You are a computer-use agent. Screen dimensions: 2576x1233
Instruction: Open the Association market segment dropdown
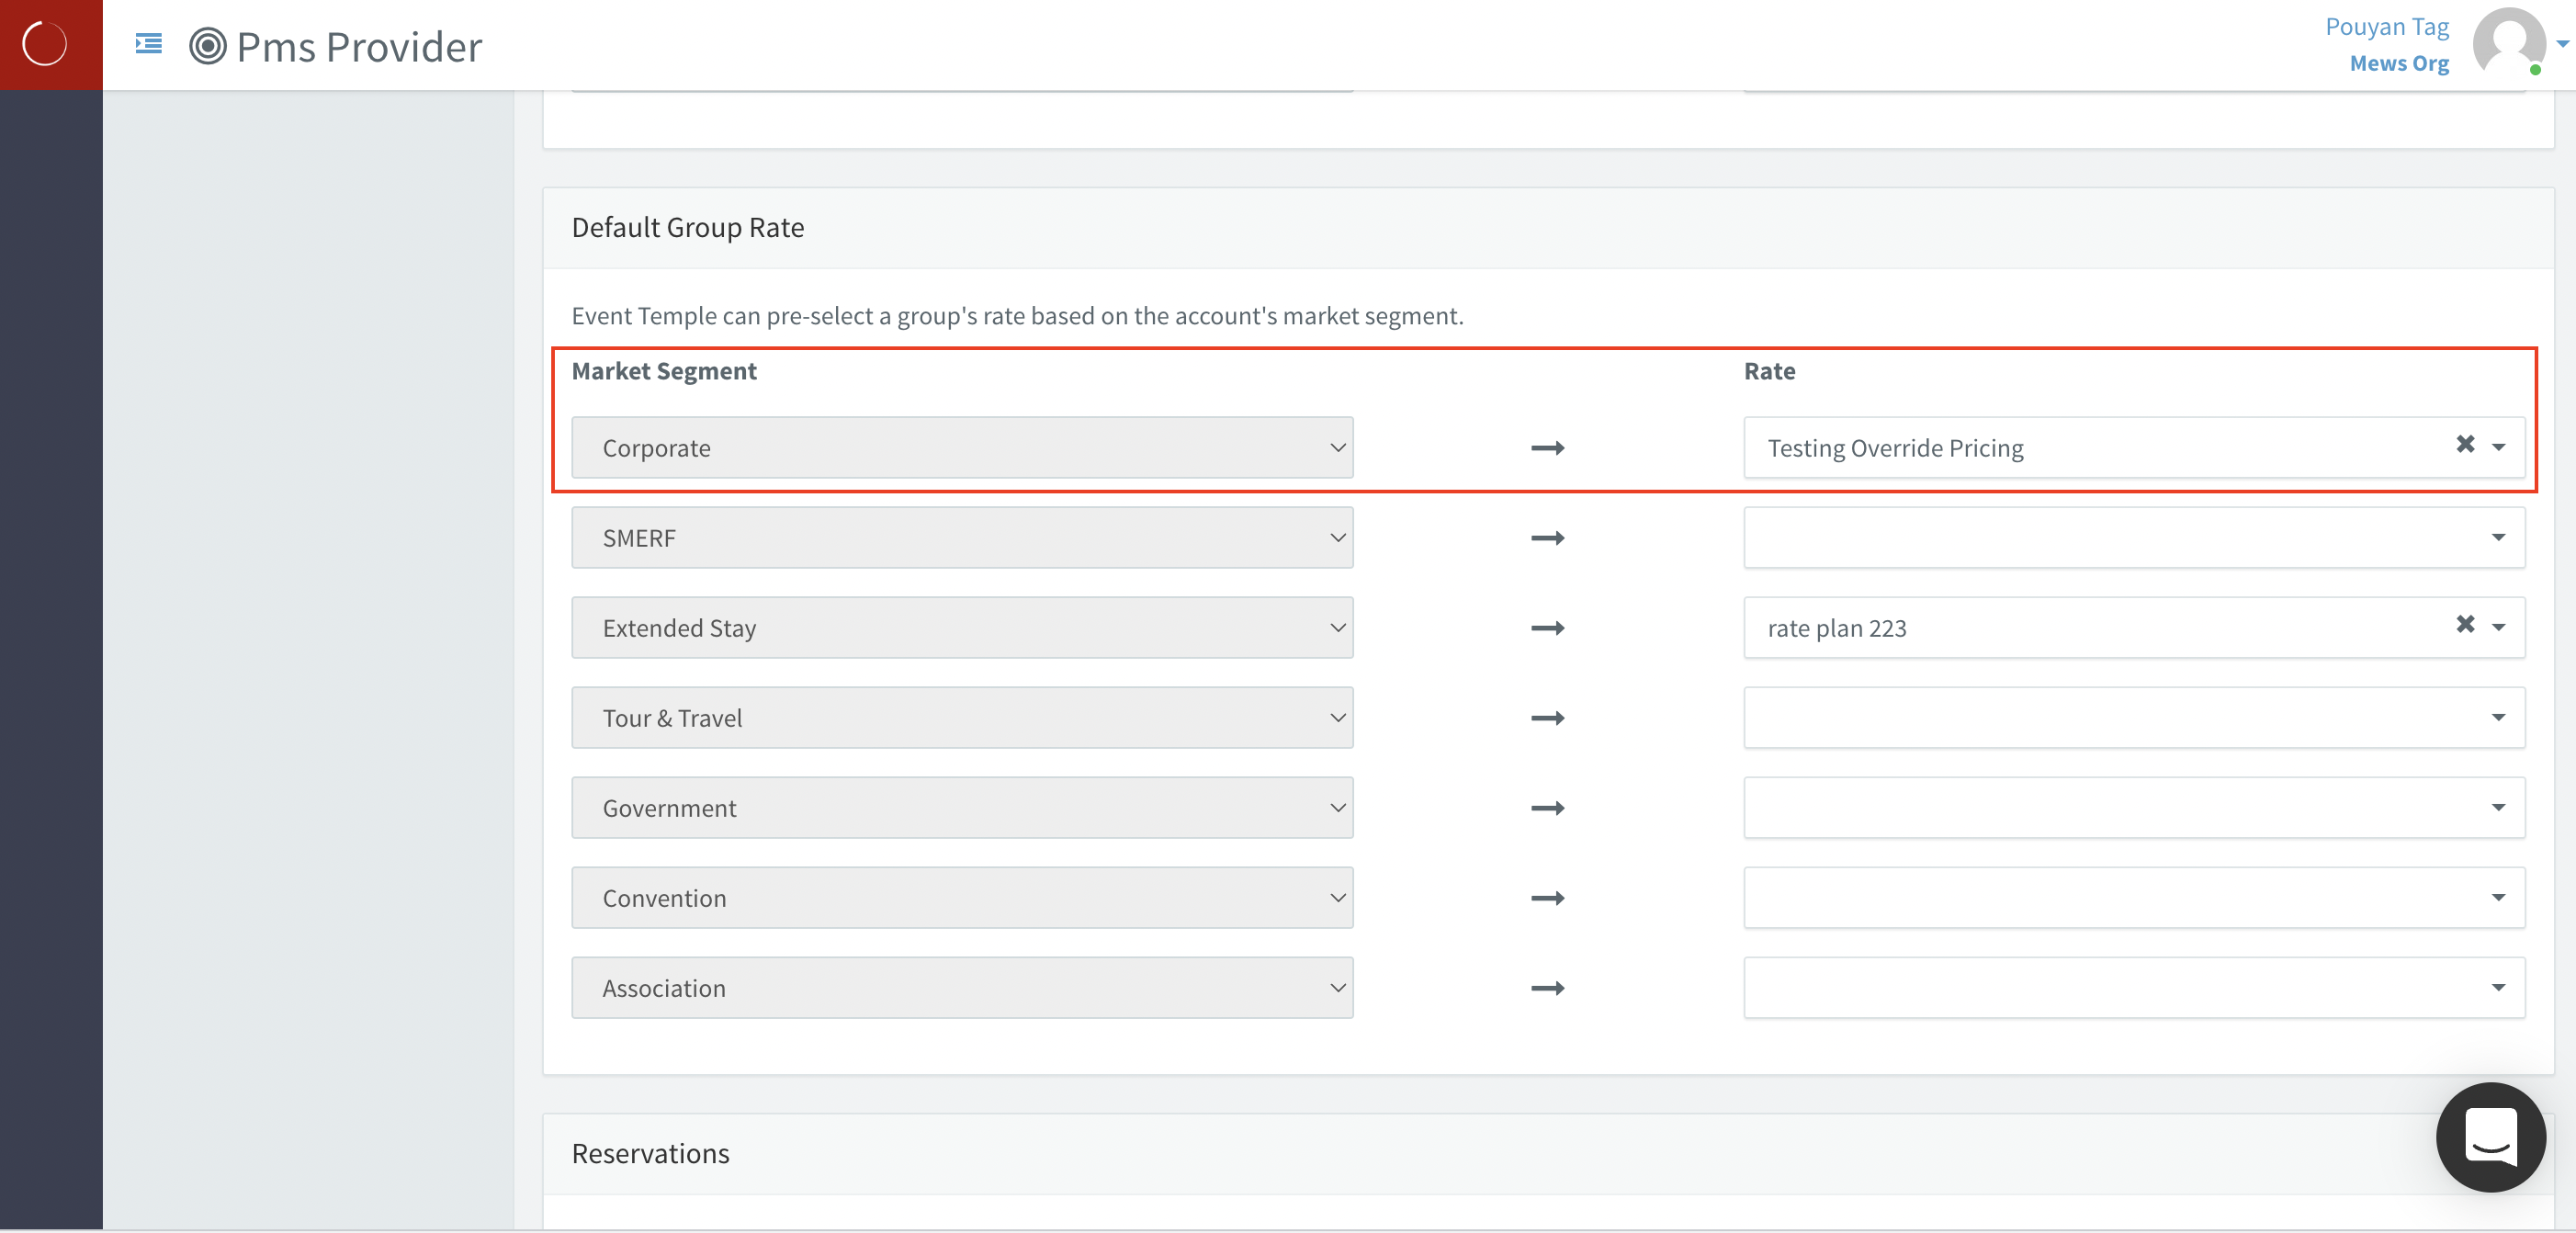pyautogui.click(x=962, y=987)
